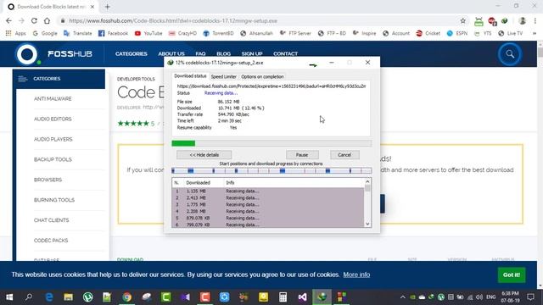543x305 pixels.
Task: Open uTorrent from taskbar
Action: (x=88, y=297)
